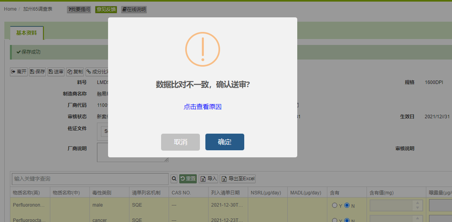Export table with 导出至Excel button
Viewport: 452px width, 222px height.
pyautogui.click(x=237, y=179)
